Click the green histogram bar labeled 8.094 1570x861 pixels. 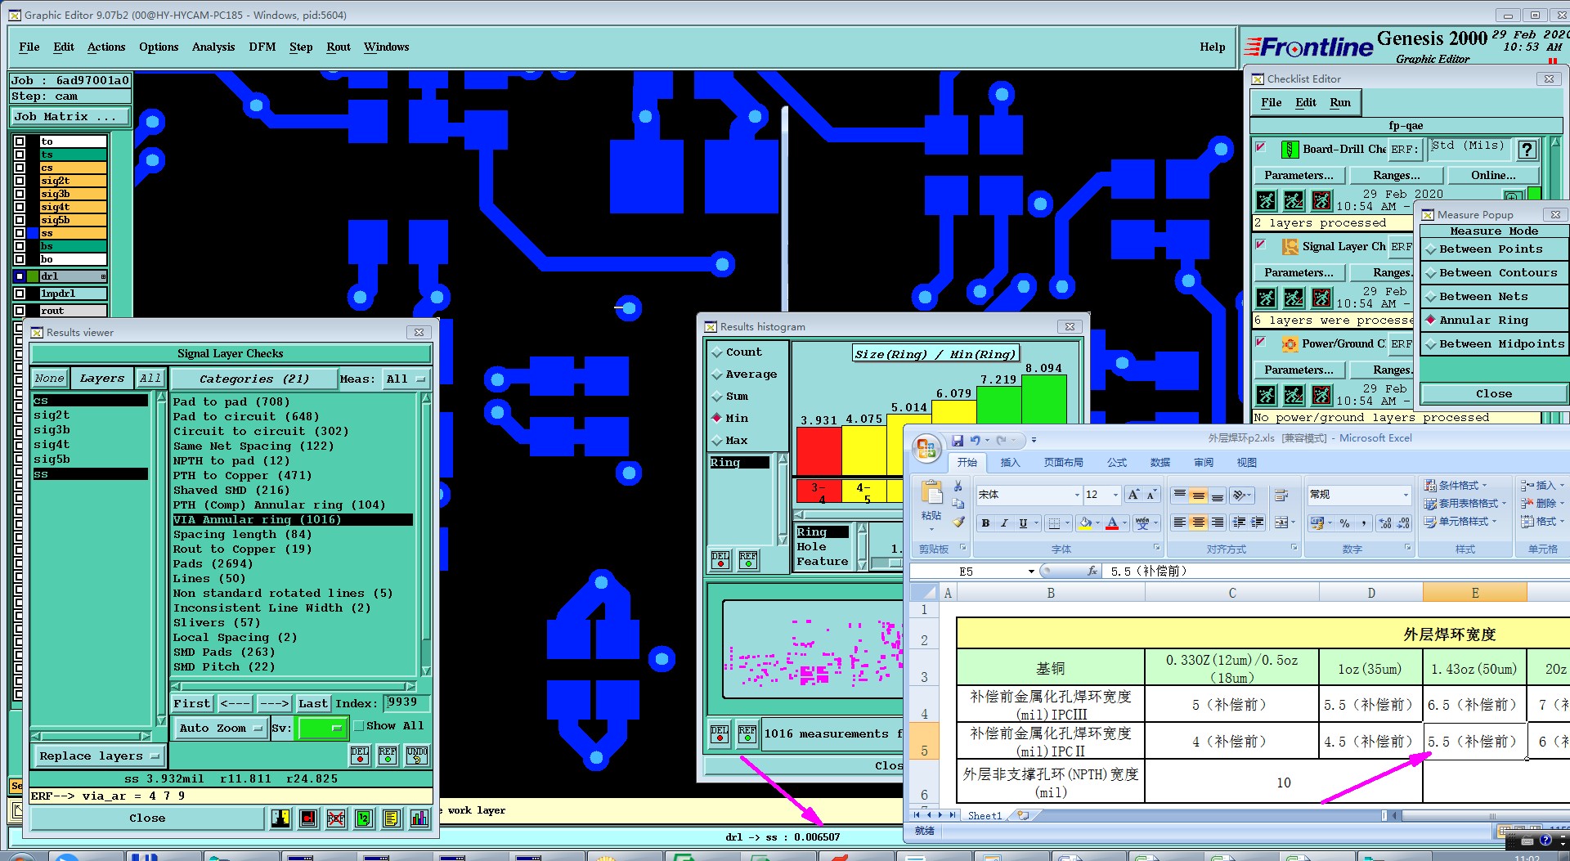point(1044,400)
